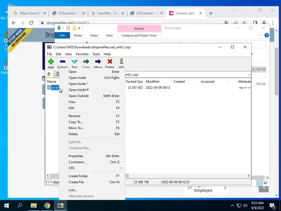Open the 7-Zip Help menu
The height and width of the screenshot is (211, 281).
(x=107, y=54)
